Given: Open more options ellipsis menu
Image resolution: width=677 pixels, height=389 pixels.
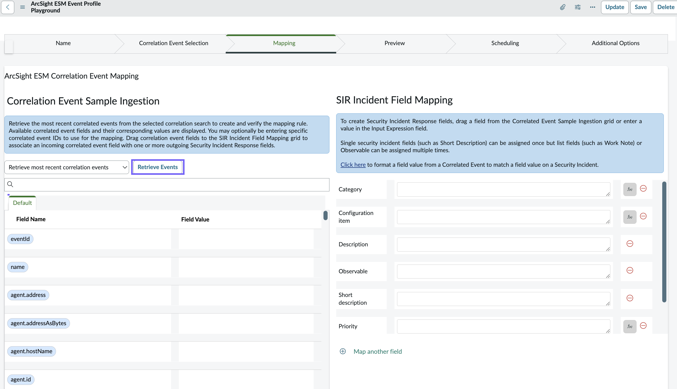Looking at the screenshot, I should pos(593,7).
